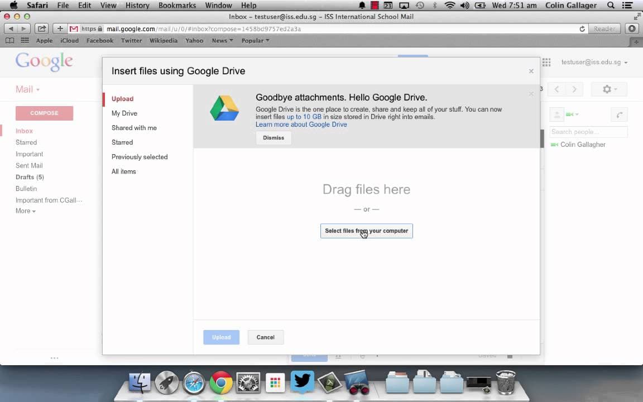Click the Reader button
Screen dimensions: 643x402
pos(604,28)
